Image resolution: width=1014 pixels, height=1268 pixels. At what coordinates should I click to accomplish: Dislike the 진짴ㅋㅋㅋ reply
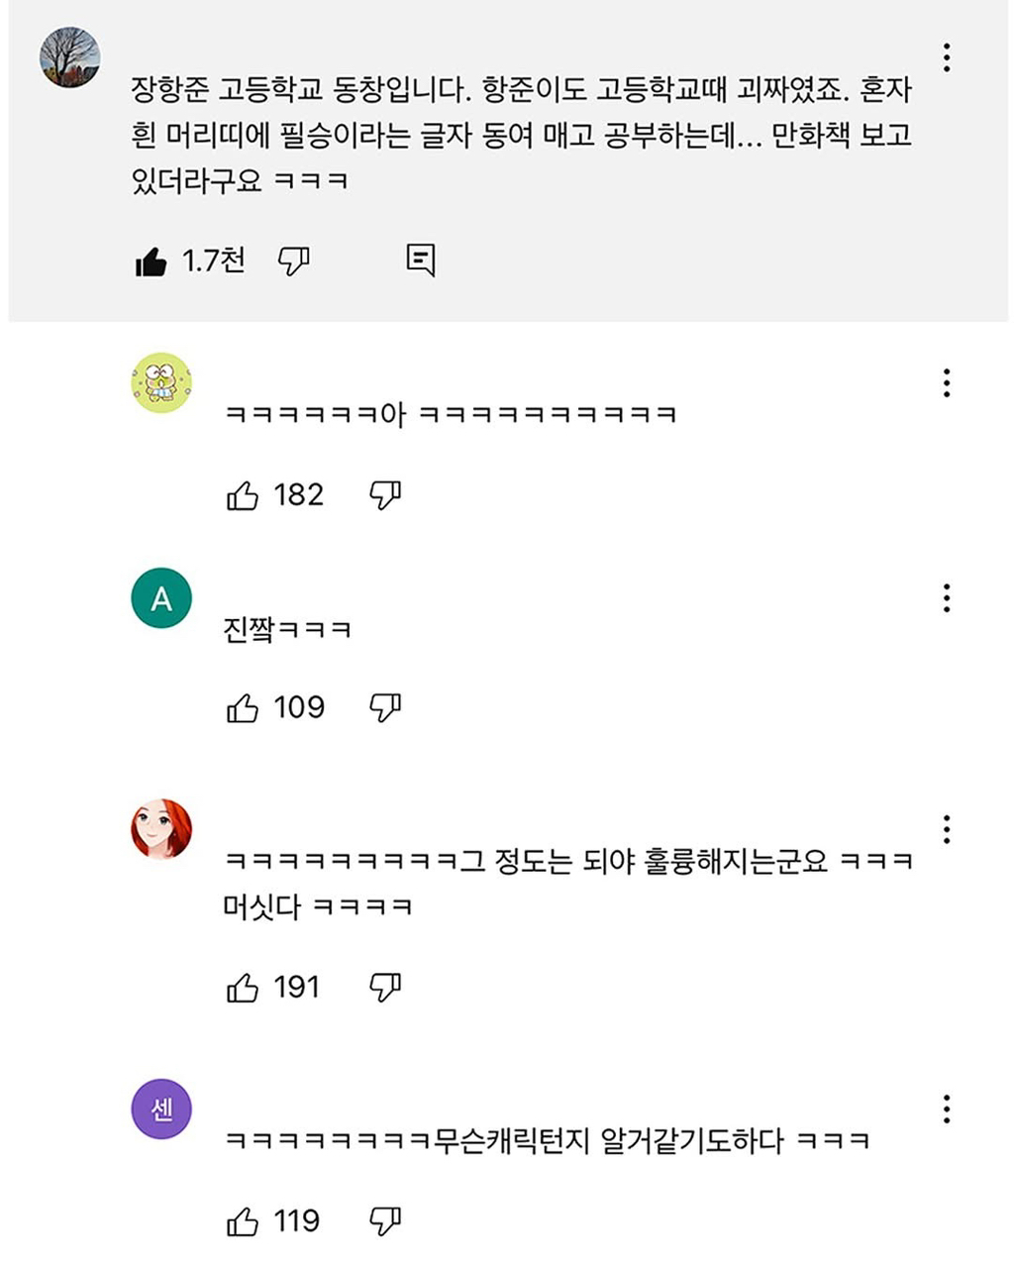384,707
